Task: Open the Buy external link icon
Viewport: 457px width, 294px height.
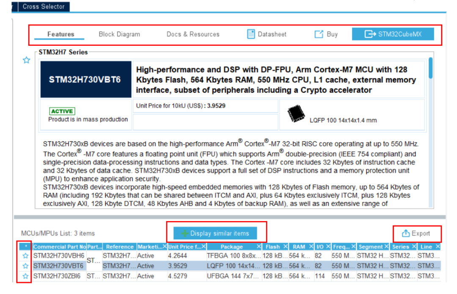Action: pos(319,34)
